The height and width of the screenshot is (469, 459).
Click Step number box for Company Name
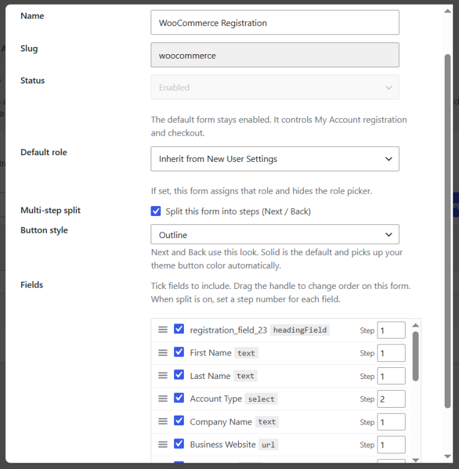click(391, 422)
